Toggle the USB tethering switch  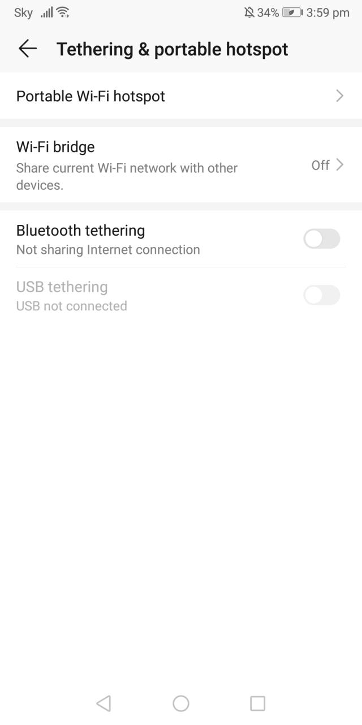(x=322, y=295)
